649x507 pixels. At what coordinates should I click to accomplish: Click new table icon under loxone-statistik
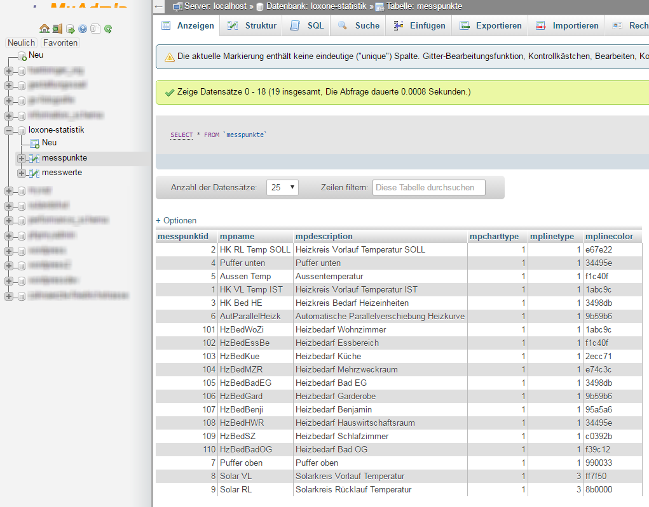[34, 143]
